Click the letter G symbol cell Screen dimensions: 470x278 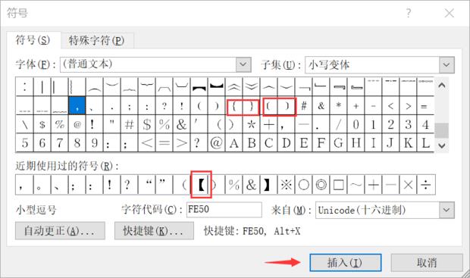pyautogui.click(x=338, y=142)
